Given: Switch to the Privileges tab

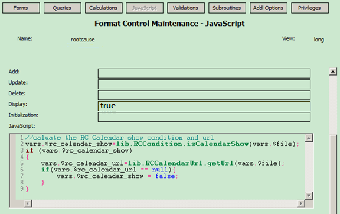Looking at the screenshot, I should tap(310, 8).
